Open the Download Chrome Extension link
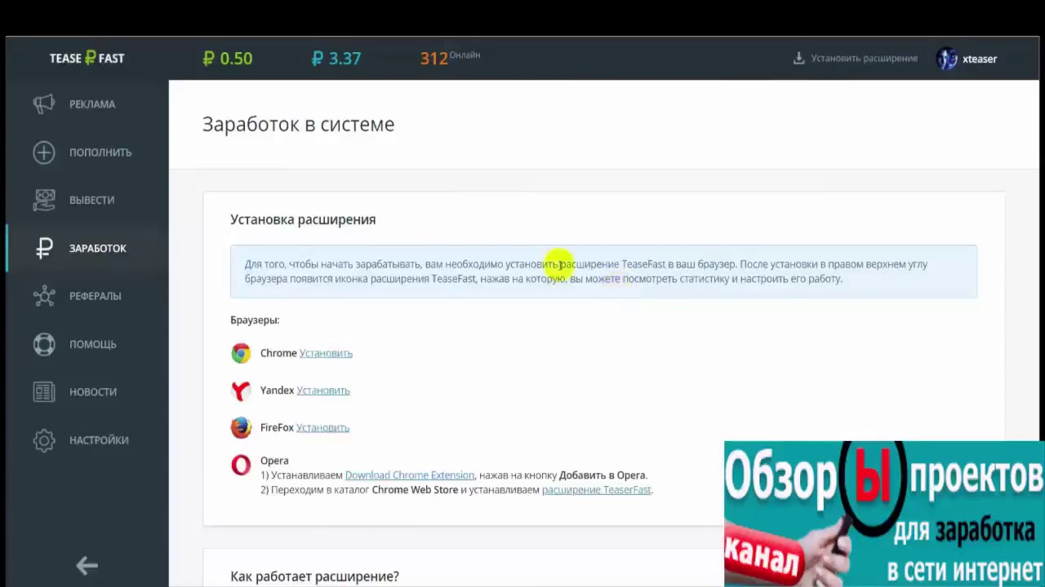 tap(409, 475)
